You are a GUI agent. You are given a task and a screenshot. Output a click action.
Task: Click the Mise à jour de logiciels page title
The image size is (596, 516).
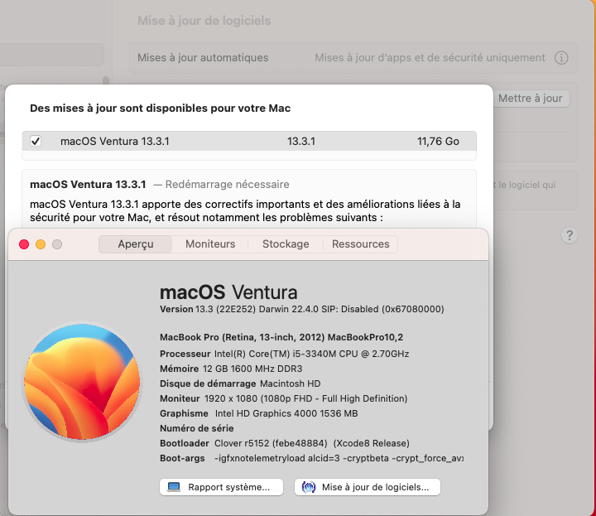[204, 21]
